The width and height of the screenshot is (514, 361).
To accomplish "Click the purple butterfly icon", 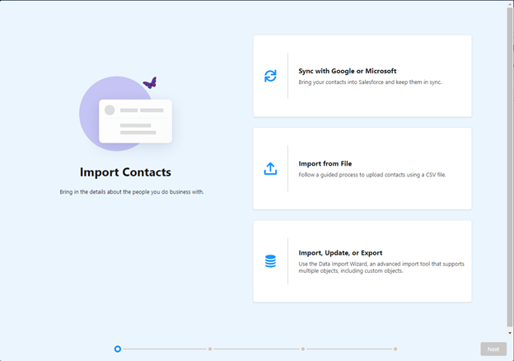I will tap(150, 83).
